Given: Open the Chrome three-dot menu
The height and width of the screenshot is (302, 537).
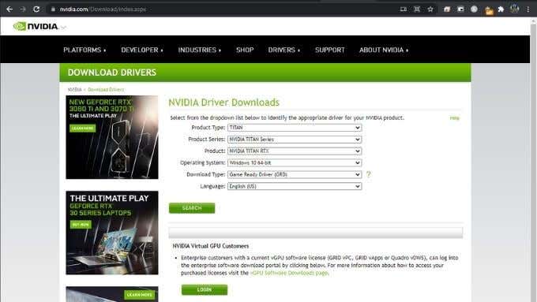Looking at the screenshot, I should pyautogui.click(x=528, y=9).
